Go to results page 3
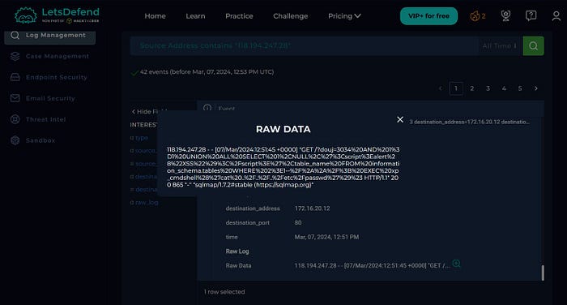Viewport: 567px width, 305px height. coord(488,88)
